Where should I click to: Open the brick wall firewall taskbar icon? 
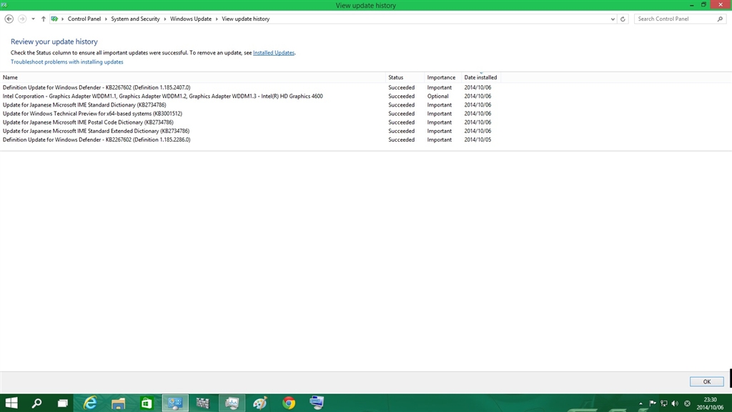point(203,403)
